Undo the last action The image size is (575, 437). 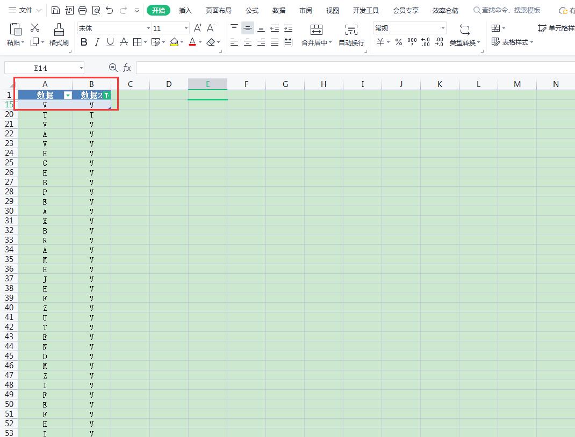(109, 10)
